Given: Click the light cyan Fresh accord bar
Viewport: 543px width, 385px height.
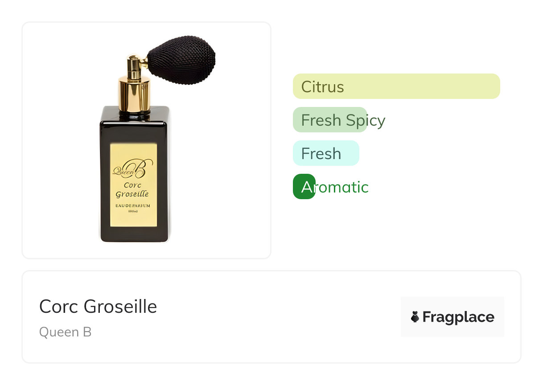Looking at the screenshot, I should (x=325, y=153).
